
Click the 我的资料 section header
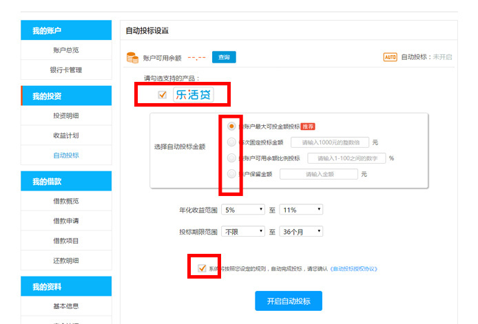point(66,286)
